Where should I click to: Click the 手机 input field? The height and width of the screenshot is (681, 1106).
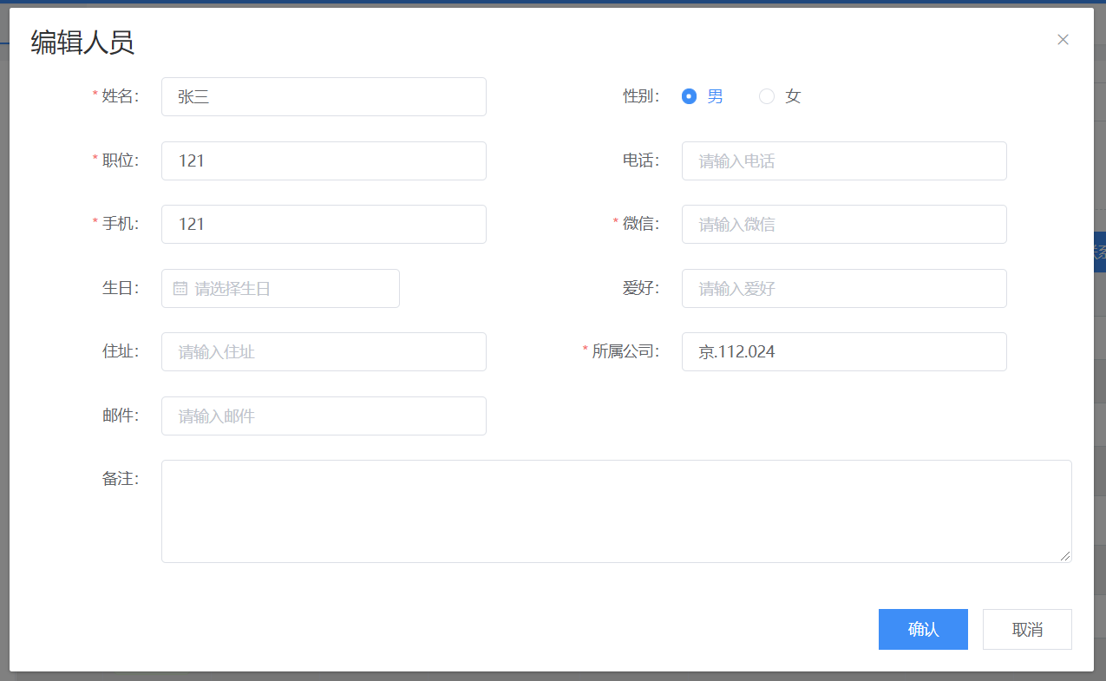(x=323, y=225)
